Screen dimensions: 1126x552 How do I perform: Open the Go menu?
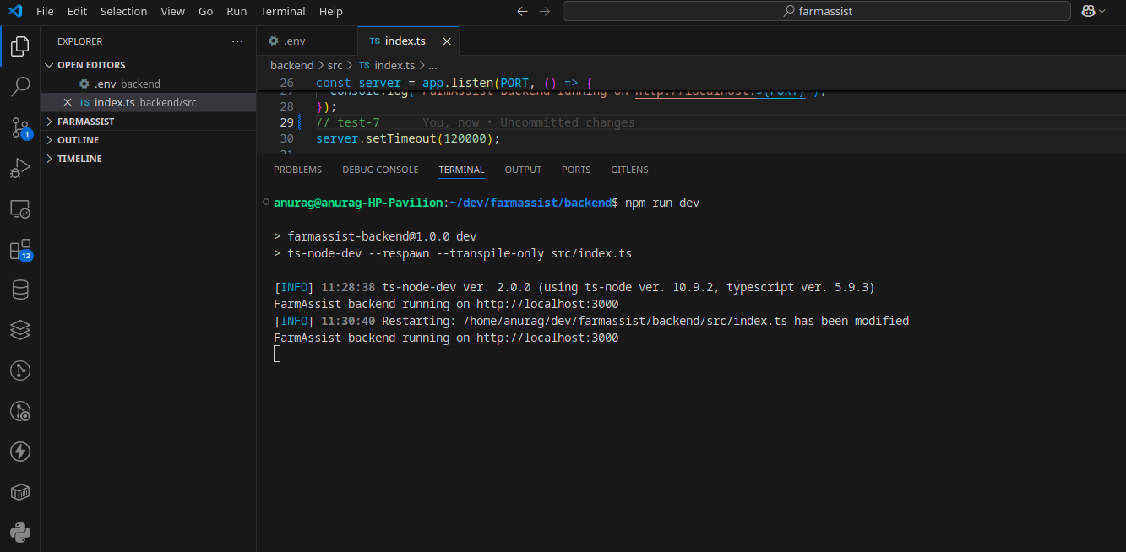click(x=206, y=11)
